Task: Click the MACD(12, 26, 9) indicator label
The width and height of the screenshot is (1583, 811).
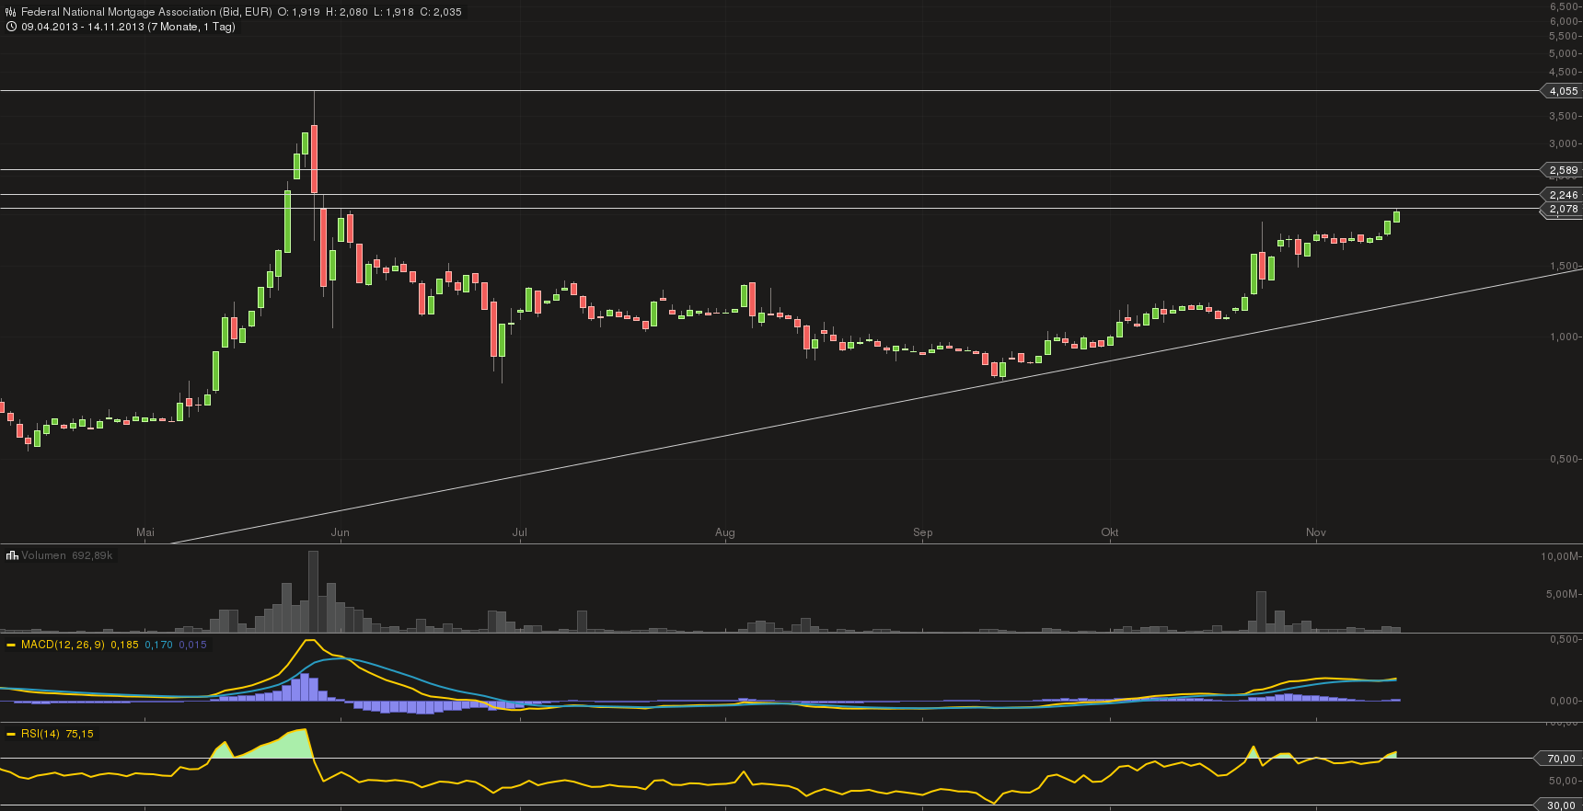Action: coord(63,645)
